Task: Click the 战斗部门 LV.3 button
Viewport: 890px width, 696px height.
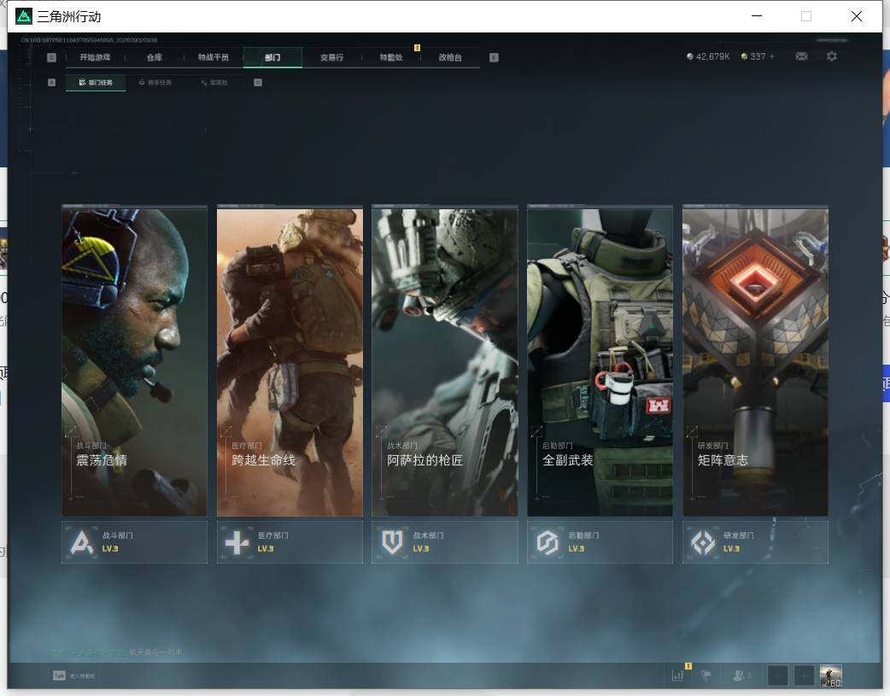Action: (134, 542)
